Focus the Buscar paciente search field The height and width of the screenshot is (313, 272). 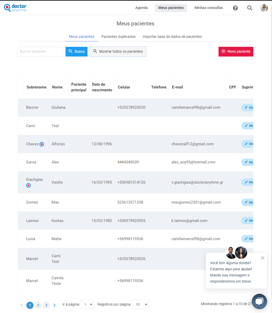click(x=40, y=51)
